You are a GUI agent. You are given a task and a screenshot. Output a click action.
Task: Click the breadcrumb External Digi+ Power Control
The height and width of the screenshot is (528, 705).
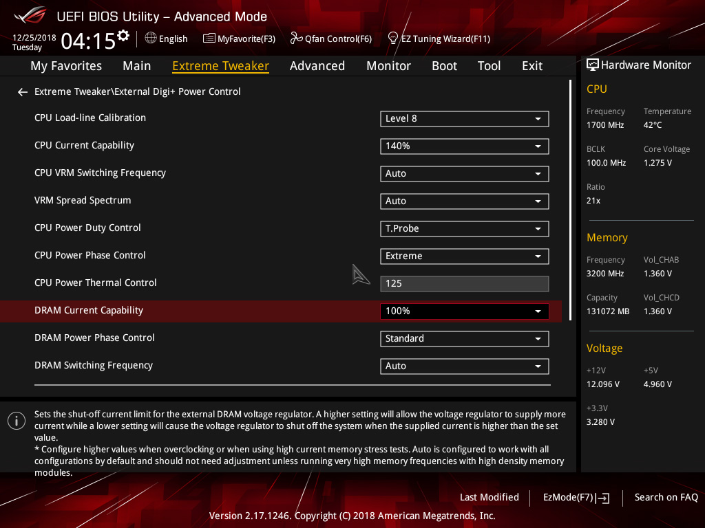tap(177, 91)
